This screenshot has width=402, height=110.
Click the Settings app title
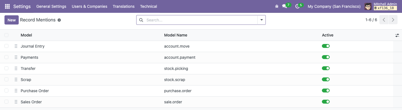point(22,6)
